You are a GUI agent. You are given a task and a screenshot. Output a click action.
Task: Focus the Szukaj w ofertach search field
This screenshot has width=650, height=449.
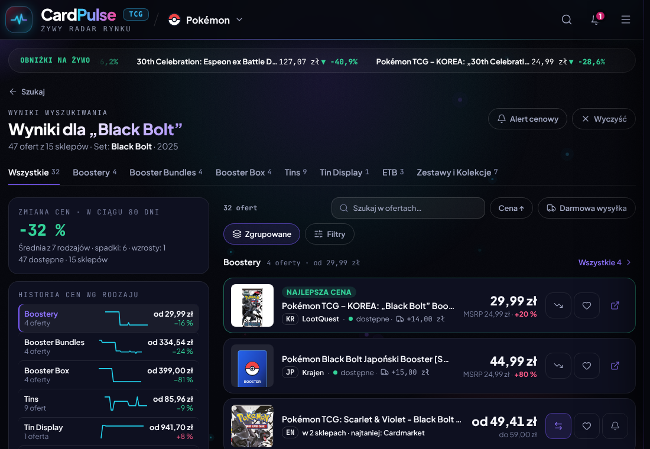pyautogui.click(x=408, y=208)
